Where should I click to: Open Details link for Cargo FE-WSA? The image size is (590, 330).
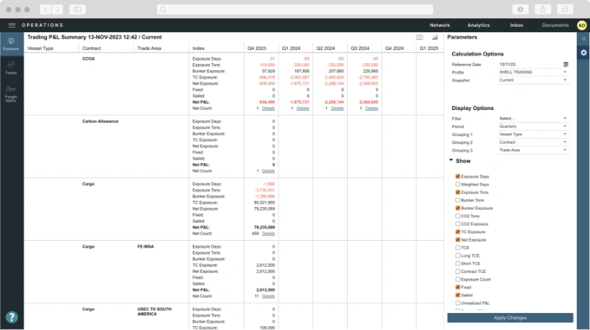tap(268, 296)
